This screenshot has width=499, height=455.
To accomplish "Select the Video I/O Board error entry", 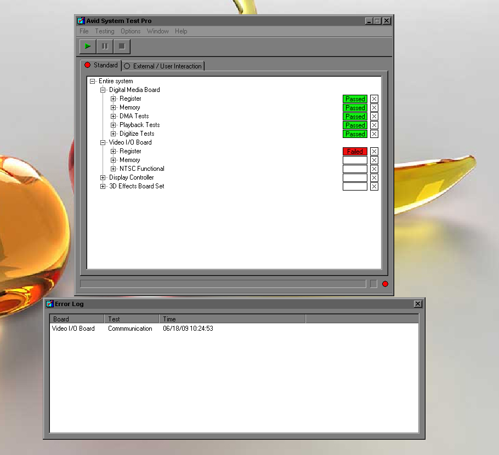I will point(73,329).
